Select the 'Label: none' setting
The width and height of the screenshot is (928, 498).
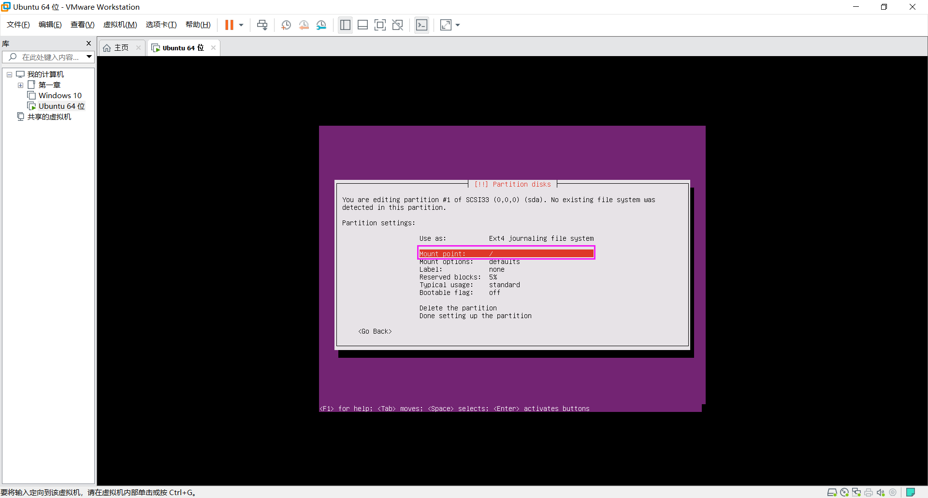[462, 269]
